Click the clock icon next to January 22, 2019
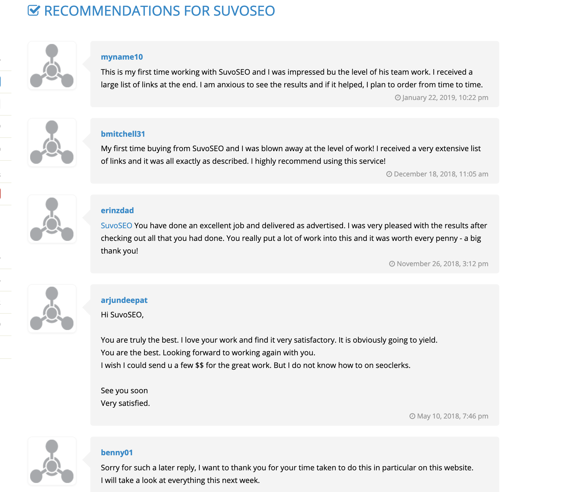The height and width of the screenshot is (492, 583). [x=398, y=98]
